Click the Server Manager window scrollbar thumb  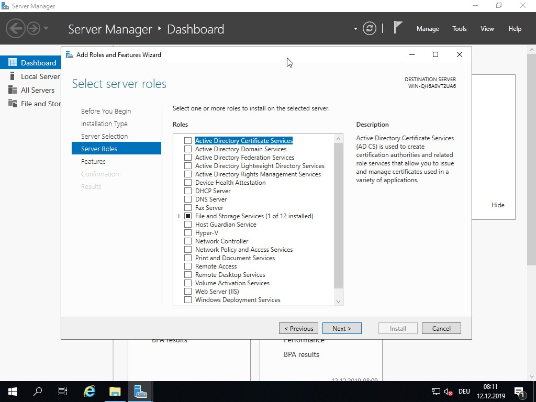click(532, 159)
